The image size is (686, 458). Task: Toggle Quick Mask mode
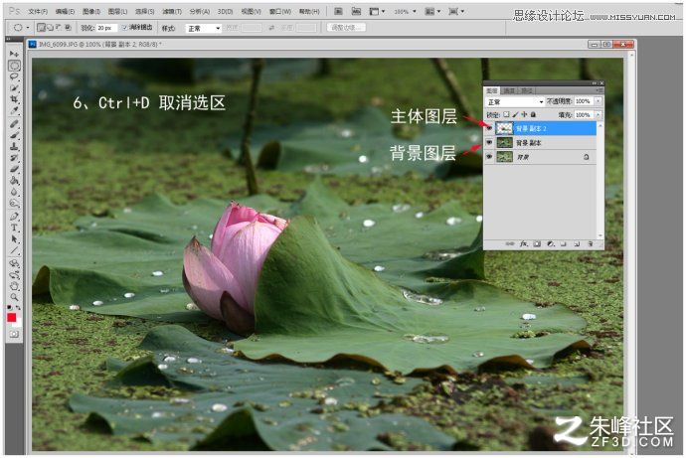(x=15, y=335)
